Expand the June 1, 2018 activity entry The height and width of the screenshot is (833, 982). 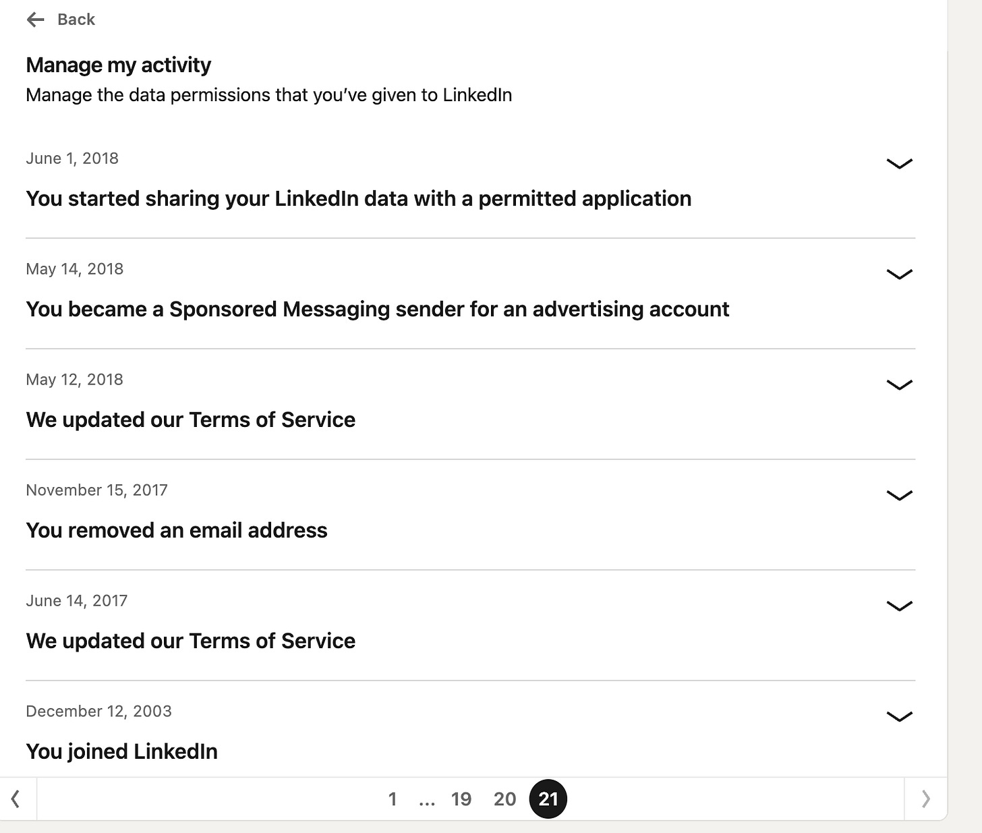[x=899, y=163]
